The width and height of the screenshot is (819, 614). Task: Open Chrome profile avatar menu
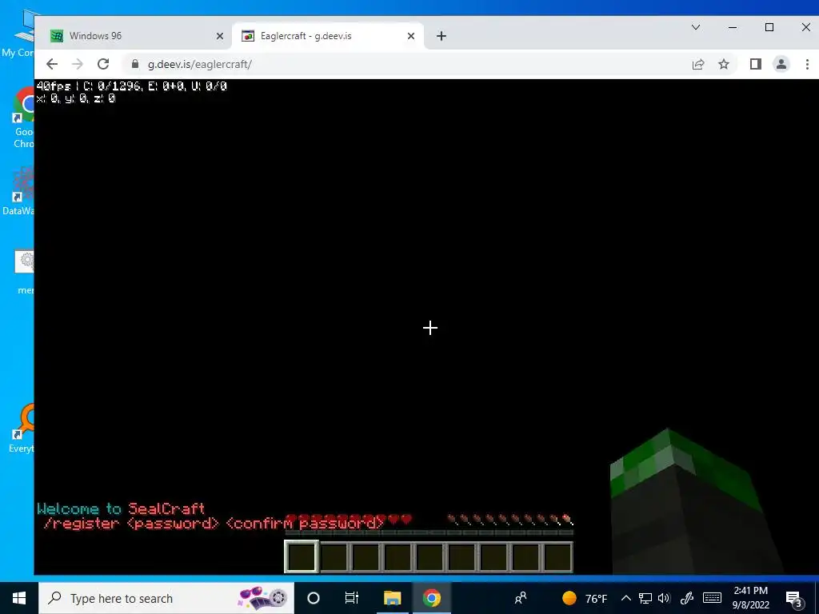(x=781, y=64)
